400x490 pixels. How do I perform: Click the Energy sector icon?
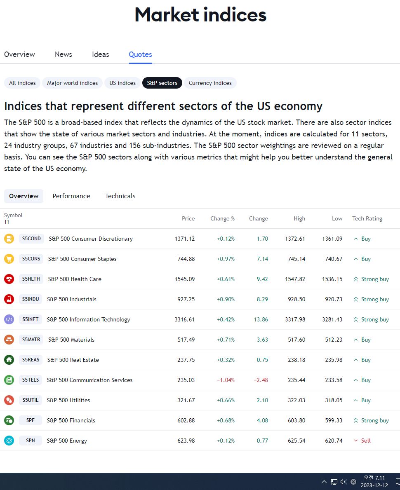9,441
